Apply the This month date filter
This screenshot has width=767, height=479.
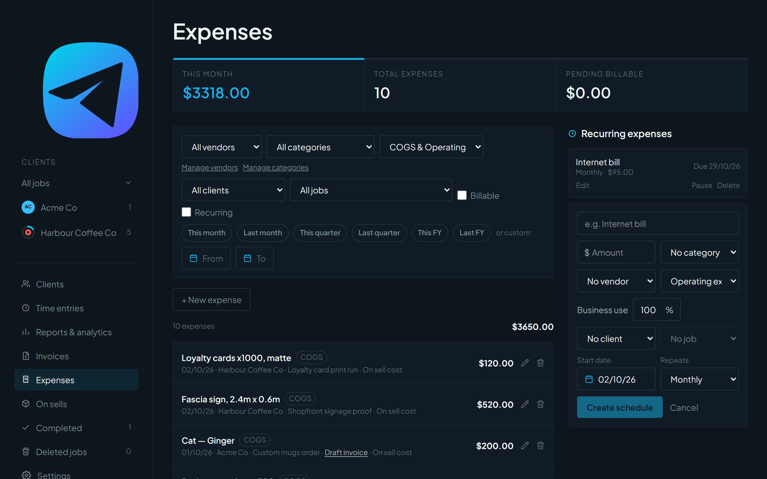click(x=207, y=233)
